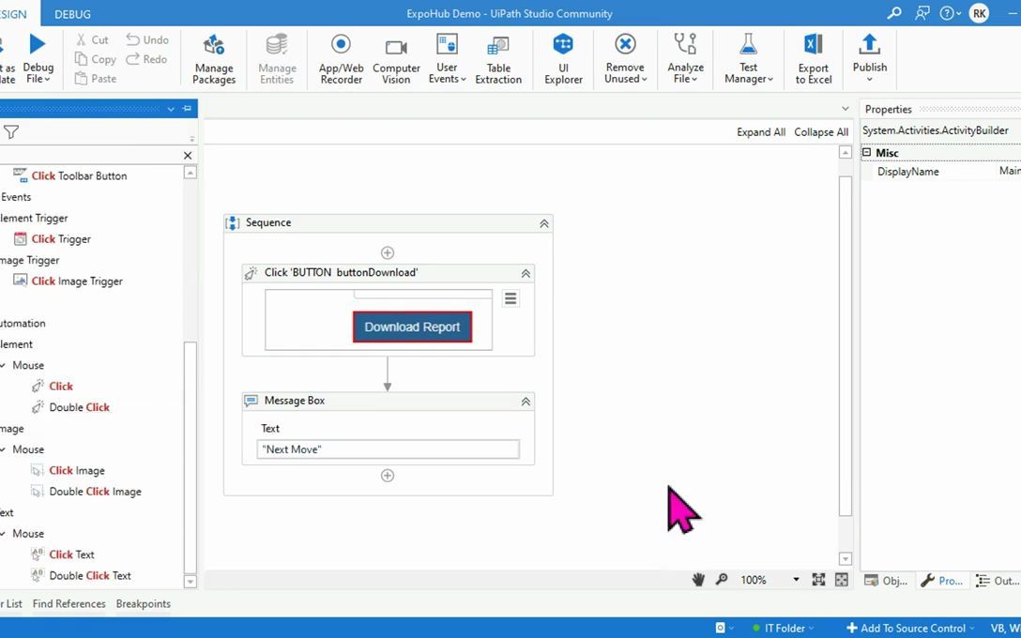
Task: Collapse all activities in designer
Action: coord(821,132)
